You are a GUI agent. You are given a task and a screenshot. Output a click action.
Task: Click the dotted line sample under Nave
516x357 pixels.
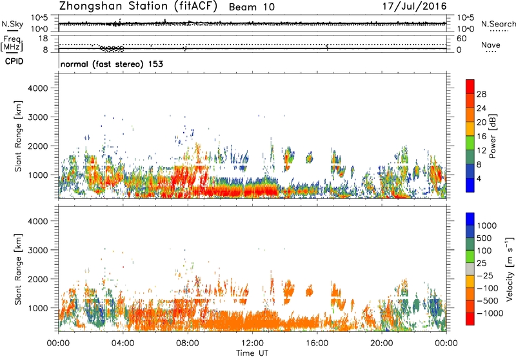click(491, 52)
